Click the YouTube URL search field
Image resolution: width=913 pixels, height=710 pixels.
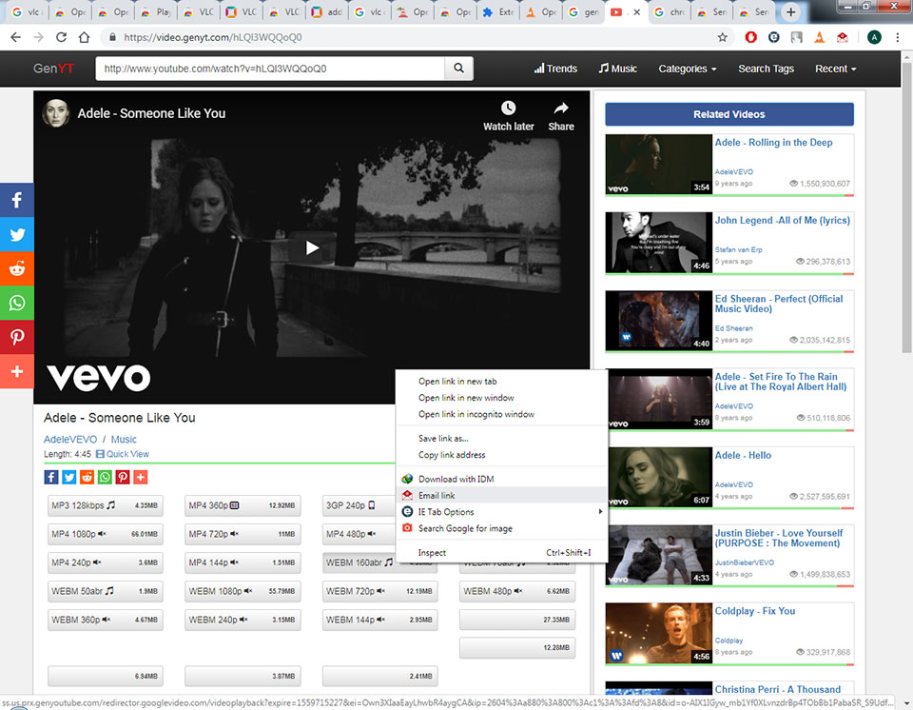[270, 69]
